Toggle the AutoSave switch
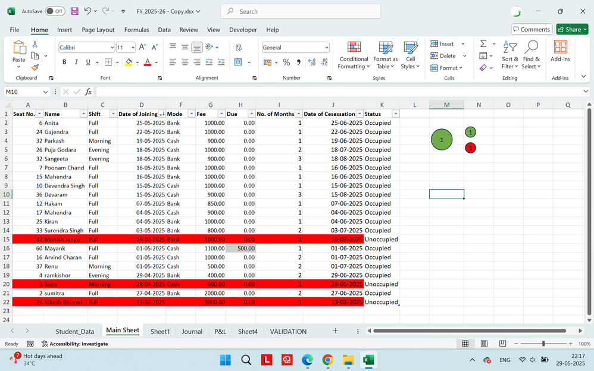Viewport: 594px width, 371px height. pyautogui.click(x=55, y=11)
